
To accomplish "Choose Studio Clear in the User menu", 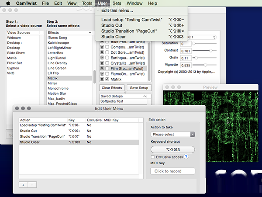I will click(x=141, y=37).
